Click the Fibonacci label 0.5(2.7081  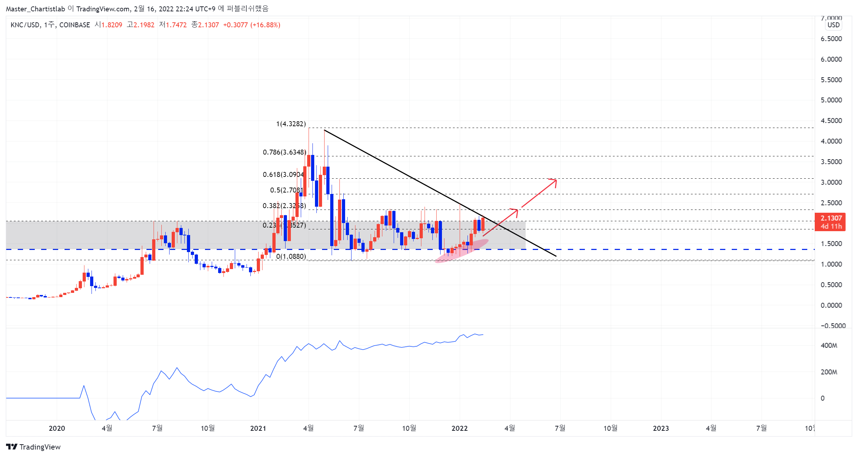[286, 190]
